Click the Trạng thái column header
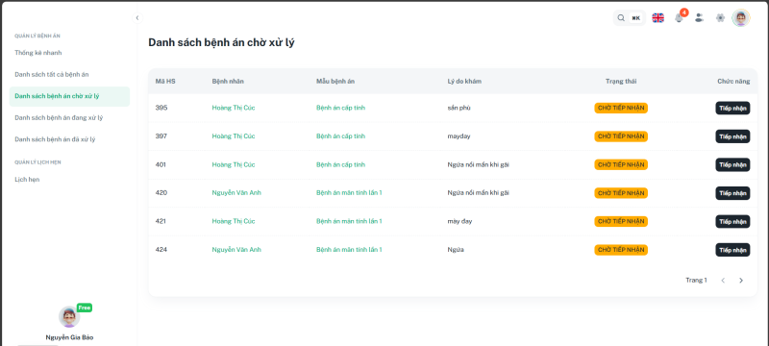The width and height of the screenshot is (769, 346). point(621,82)
